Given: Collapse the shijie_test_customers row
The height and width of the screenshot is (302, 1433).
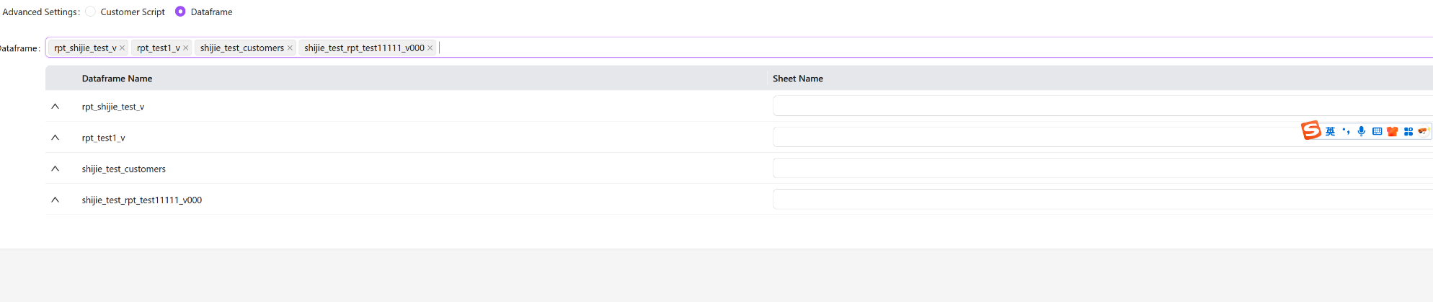Looking at the screenshot, I should (55, 169).
